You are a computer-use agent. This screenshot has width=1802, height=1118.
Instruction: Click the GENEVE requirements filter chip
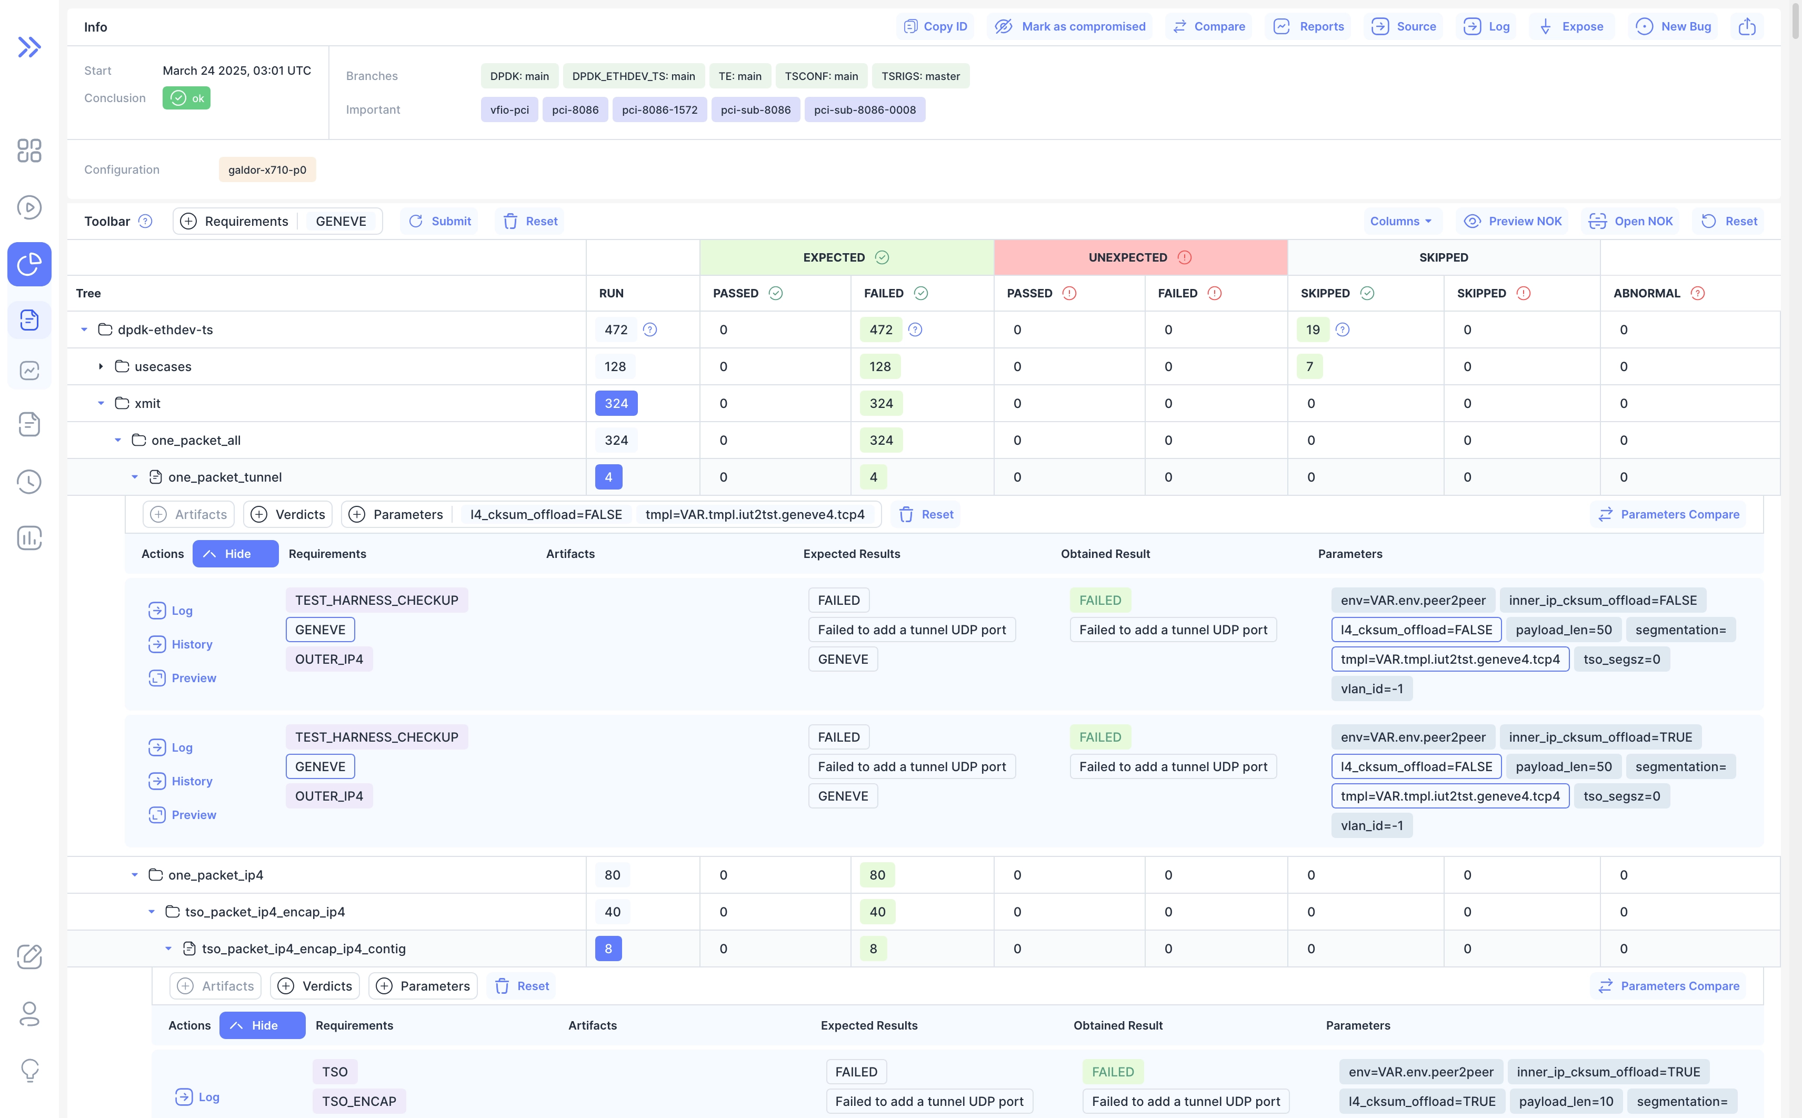tap(342, 221)
